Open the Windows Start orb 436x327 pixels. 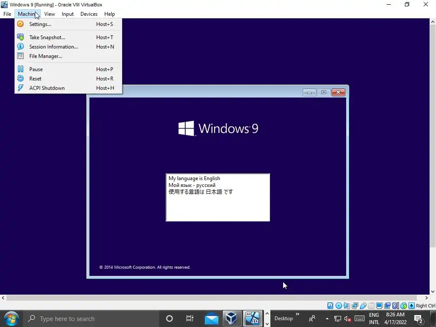(11, 318)
